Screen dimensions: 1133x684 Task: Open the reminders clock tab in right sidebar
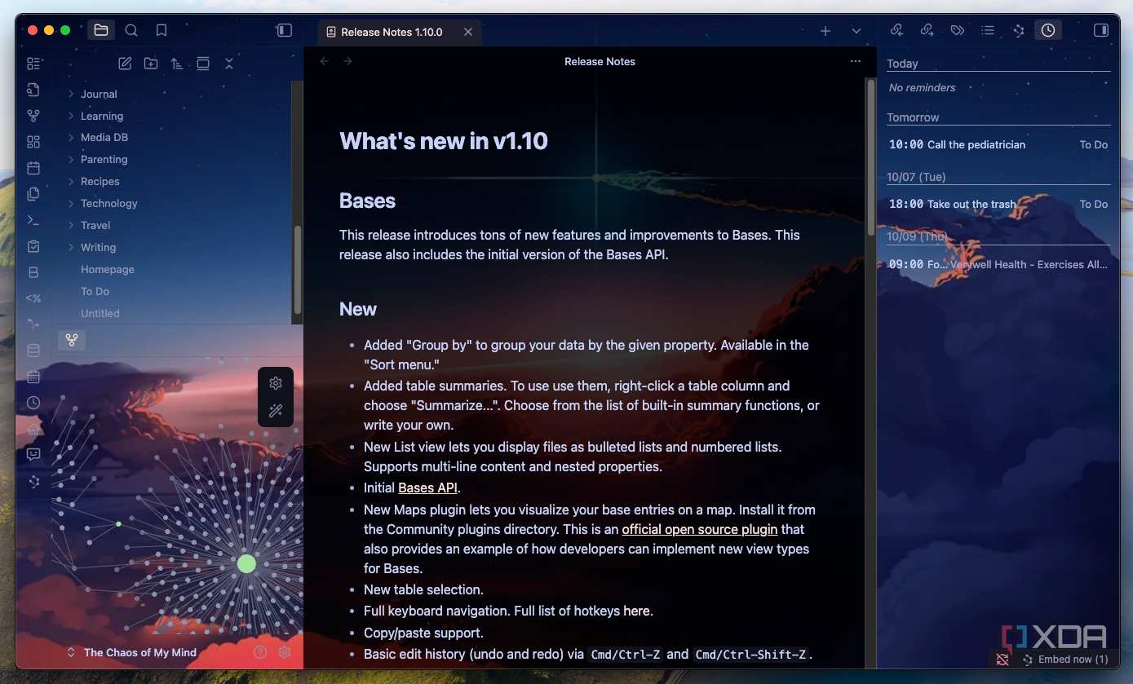tap(1048, 30)
